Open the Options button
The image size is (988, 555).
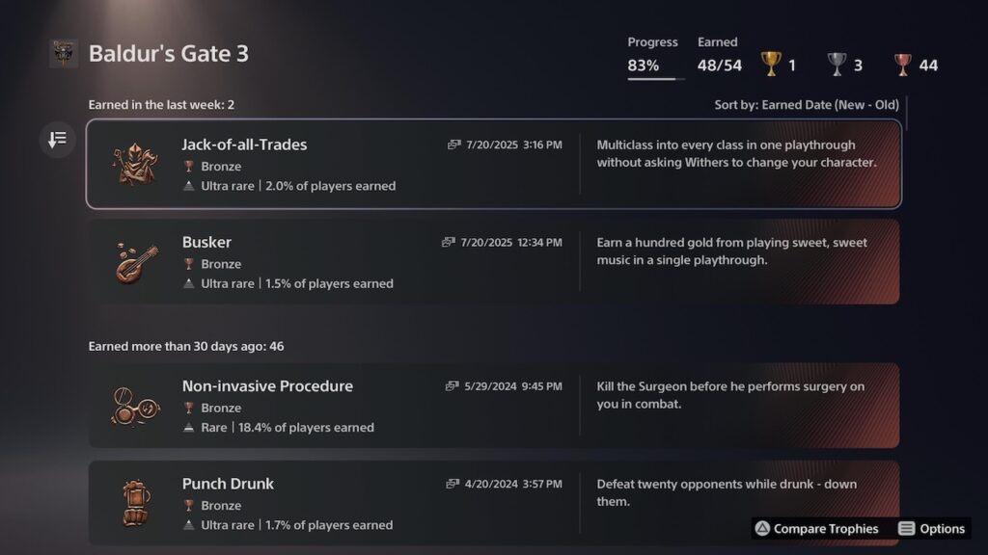tap(932, 529)
